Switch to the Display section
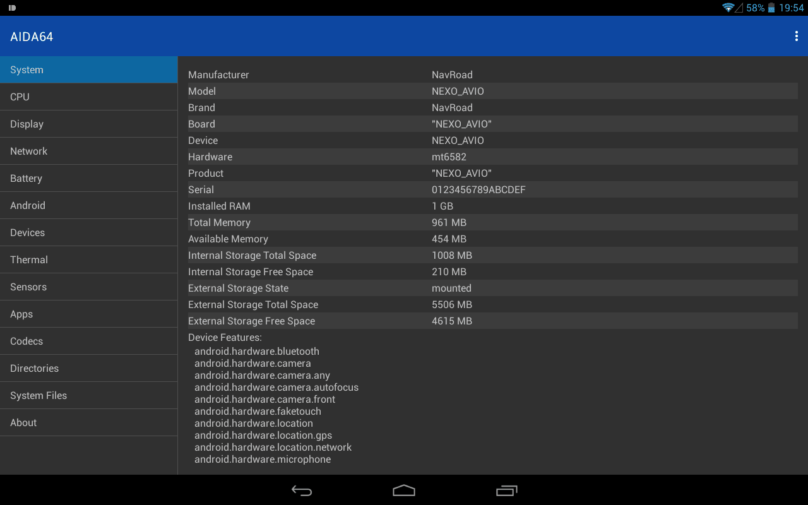Image resolution: width=808 pixels, height=505 pixels. (89, 124)
